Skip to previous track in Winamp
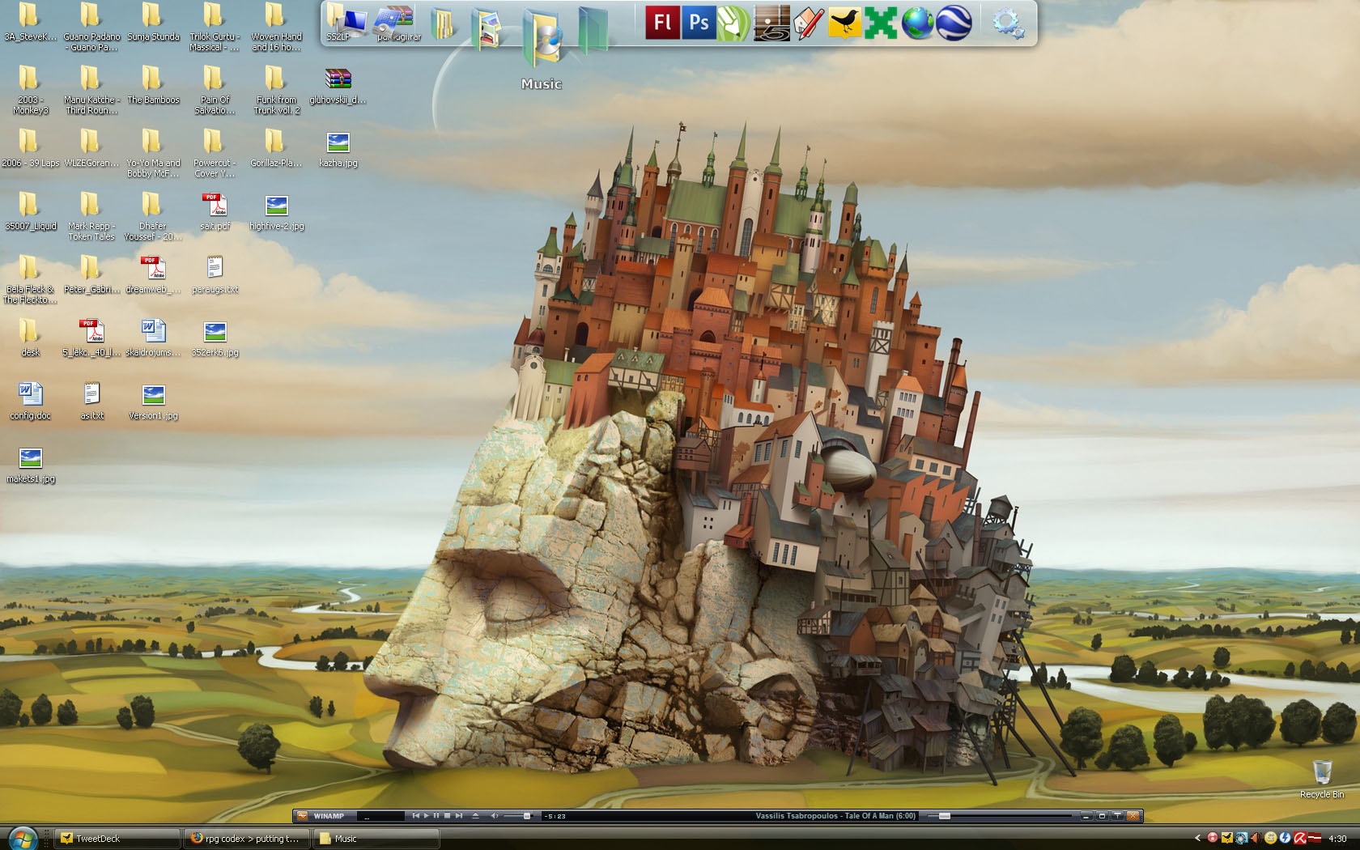 (x=415, y=816)
